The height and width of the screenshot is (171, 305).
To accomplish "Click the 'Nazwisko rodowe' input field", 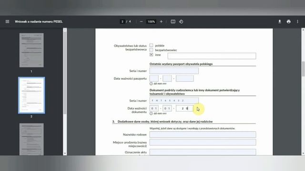I will pos(203,134).
